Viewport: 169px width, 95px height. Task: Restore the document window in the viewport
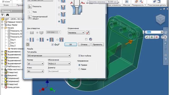pos(164,9)
